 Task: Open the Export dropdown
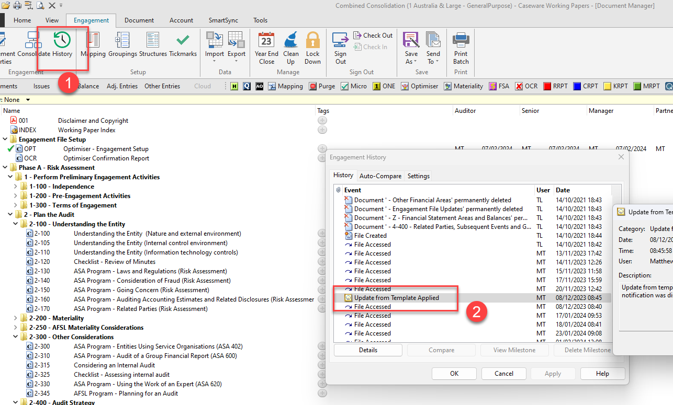click(x=236, y=47)
